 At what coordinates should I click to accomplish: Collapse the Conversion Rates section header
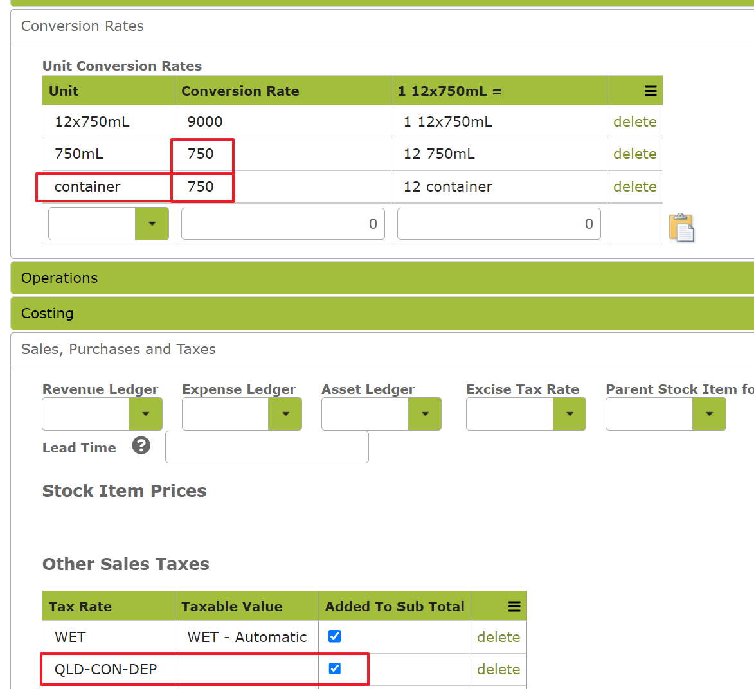382,26
